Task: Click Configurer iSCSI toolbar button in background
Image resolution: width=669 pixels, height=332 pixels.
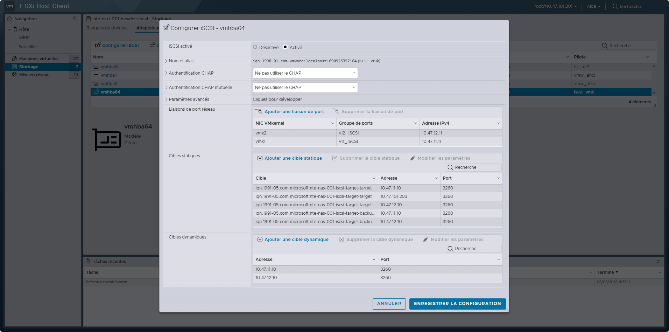Action: (117, 45)
